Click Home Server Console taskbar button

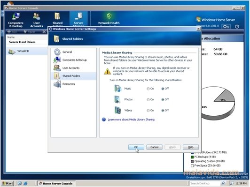pyautogui.click(x=56, y=183)
